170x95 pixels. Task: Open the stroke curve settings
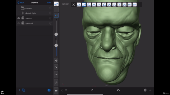[56, 75]
